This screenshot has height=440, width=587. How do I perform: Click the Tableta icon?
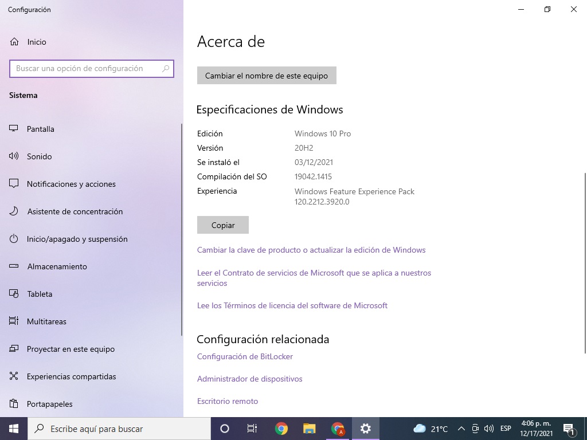[x=14, y=294]
